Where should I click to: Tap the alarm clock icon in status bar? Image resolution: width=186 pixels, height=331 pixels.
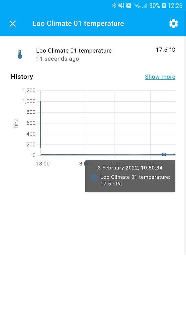128,5
